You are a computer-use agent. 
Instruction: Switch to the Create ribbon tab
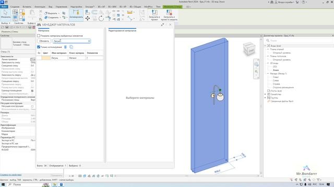[x=15, y=7]
